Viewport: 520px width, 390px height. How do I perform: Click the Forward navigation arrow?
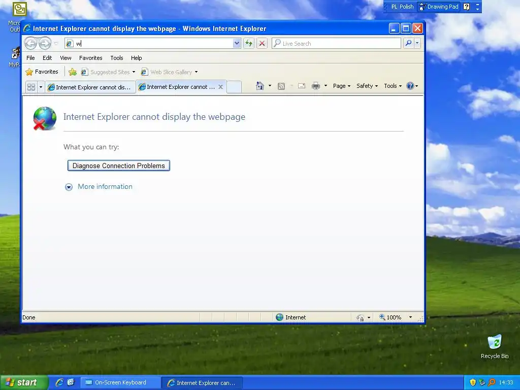pos(45,43)
